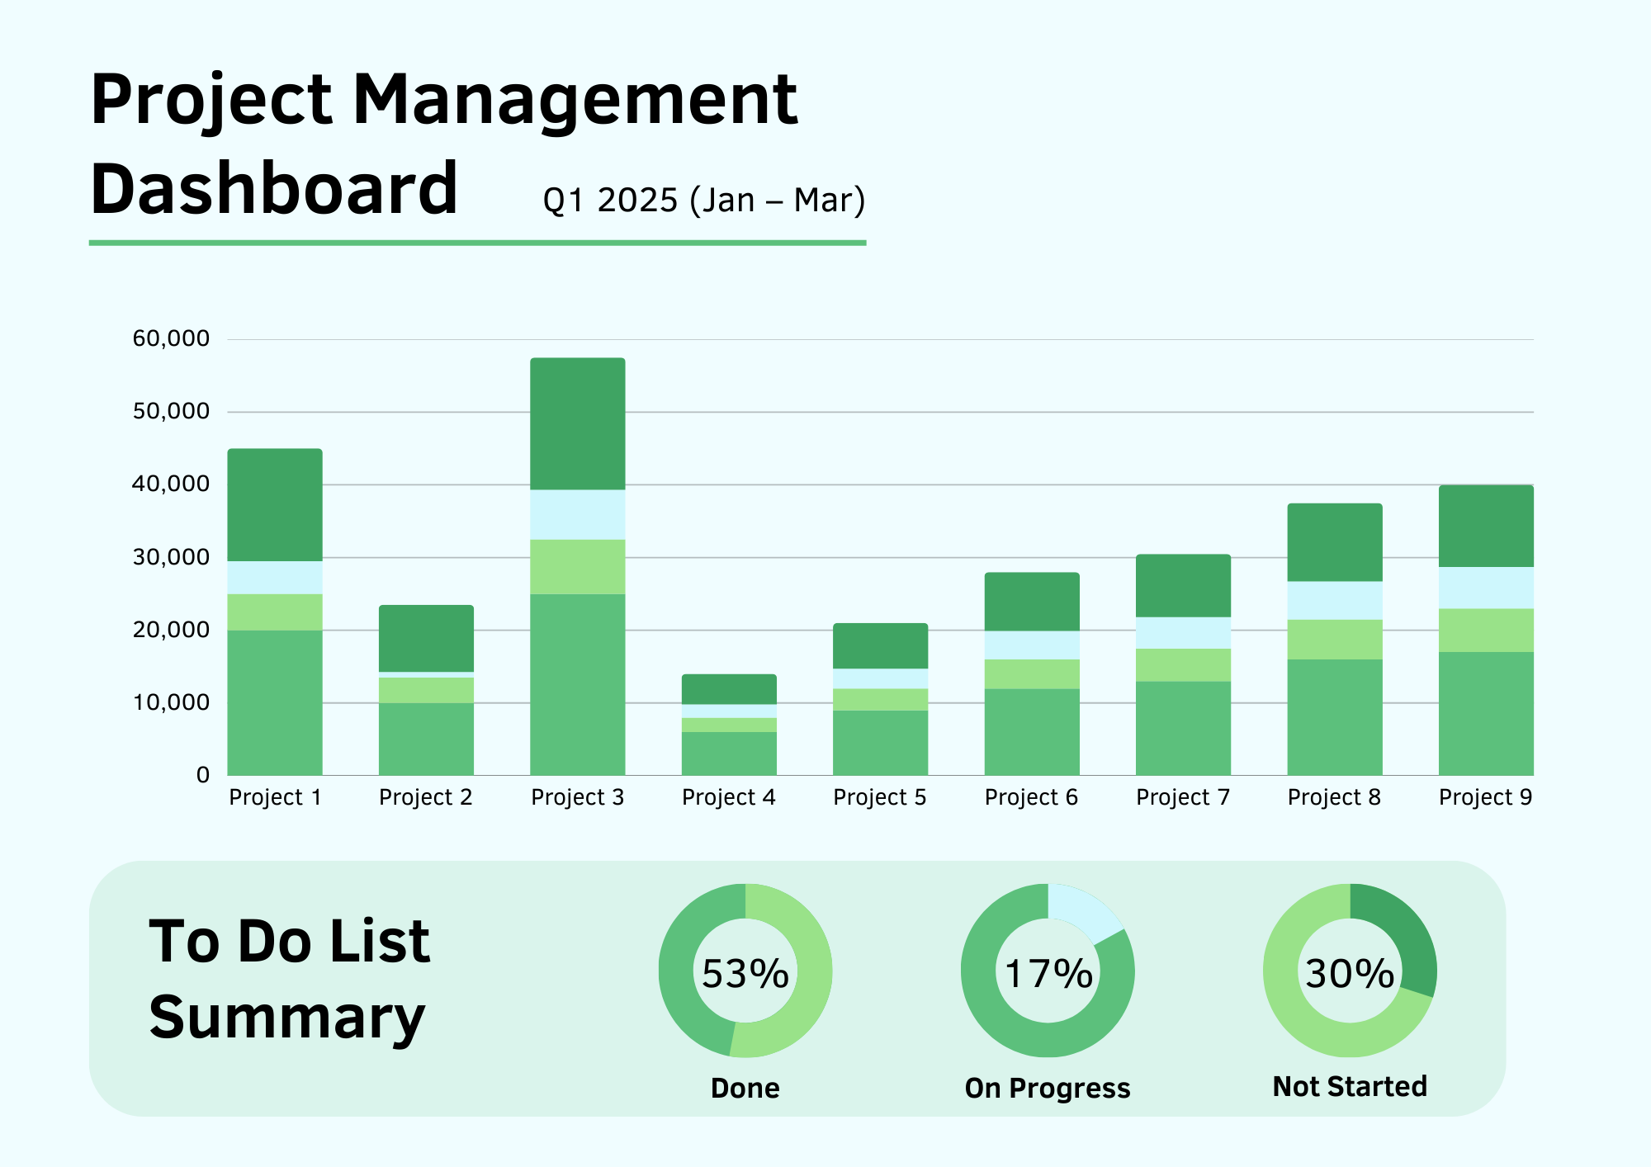This screenshot has width=1651, height=1167.
Task: Select the 30,000 y-axis value label
Action: (x=171, y=557)
